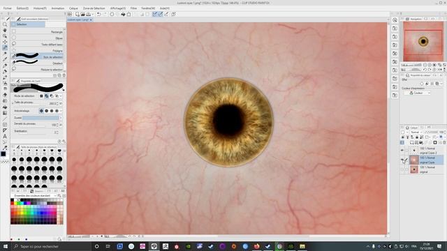Viewport: 447px width, 251px height.
Task: Select the 'original Copie' layer thumbnail
Action: (414, 160)
